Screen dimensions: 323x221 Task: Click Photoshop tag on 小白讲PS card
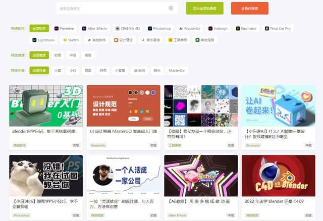point(21,215)
